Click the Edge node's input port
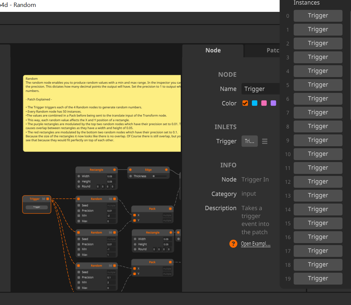 (130, 170)
